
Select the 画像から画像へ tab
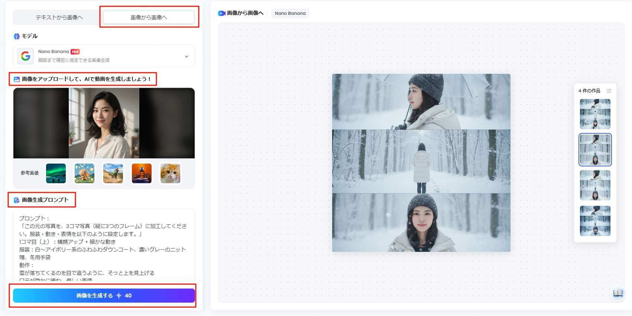point(149,17)
